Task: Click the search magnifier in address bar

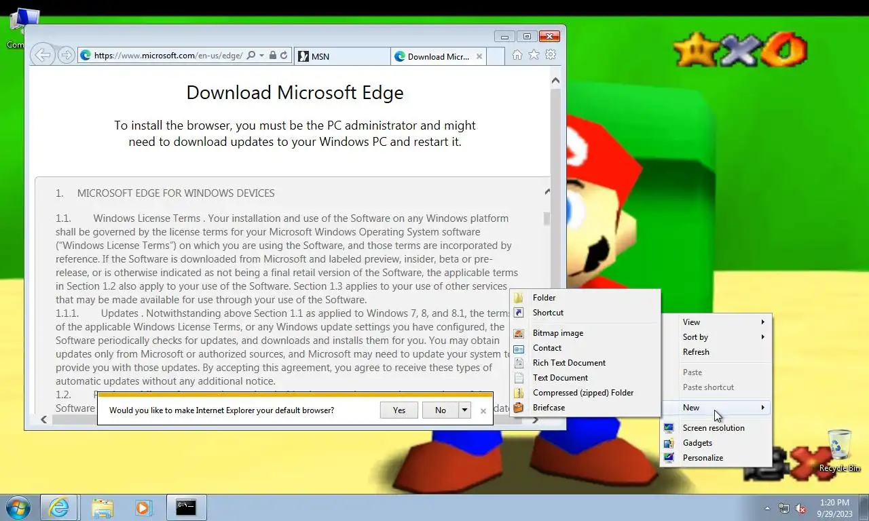Action: [x=251, y=56]
